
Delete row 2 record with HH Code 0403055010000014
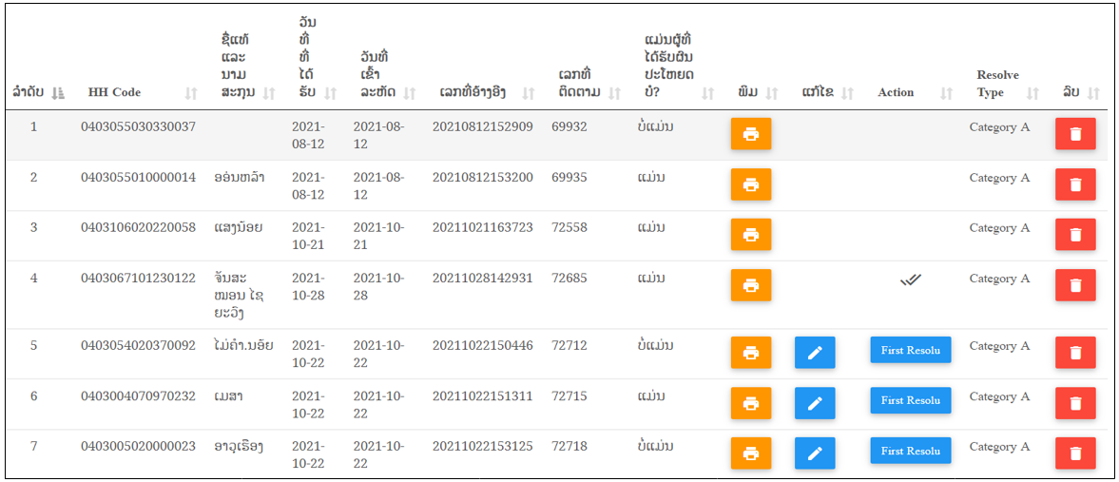pos(1075,184)
